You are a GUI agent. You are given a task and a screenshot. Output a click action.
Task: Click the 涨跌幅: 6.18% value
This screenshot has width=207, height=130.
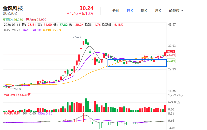pyautogui.click(x=113, y=25)
